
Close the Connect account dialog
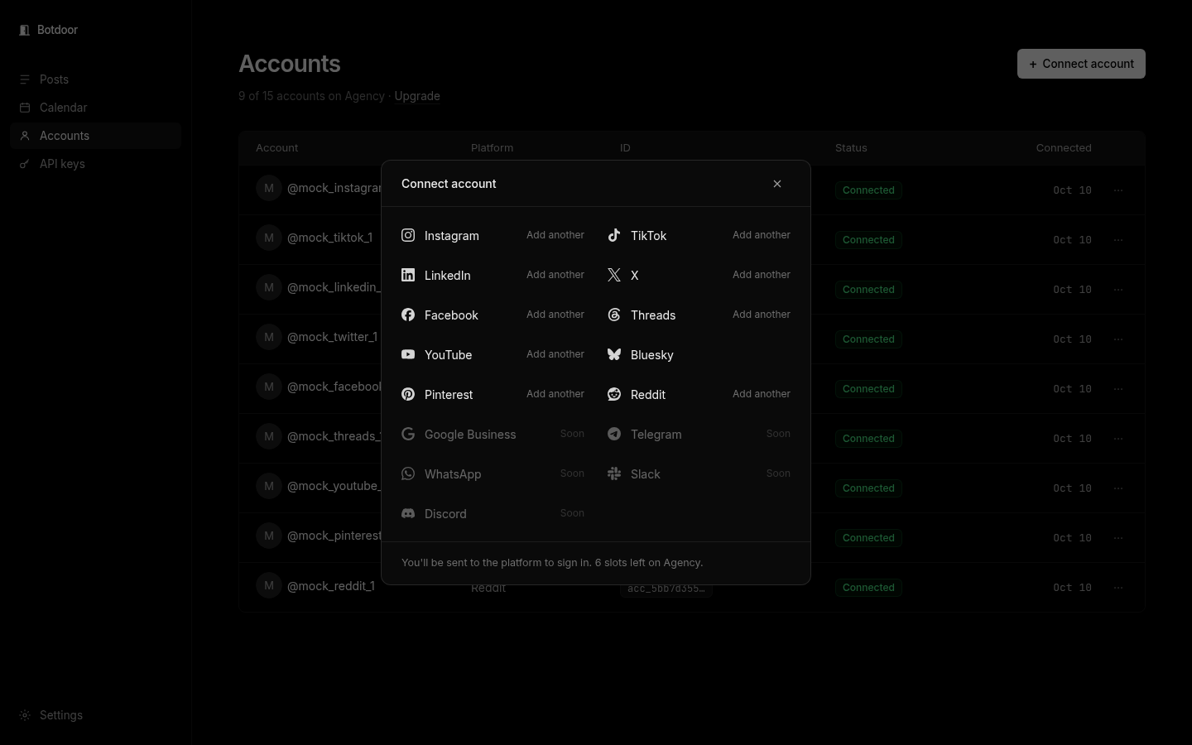777,184
